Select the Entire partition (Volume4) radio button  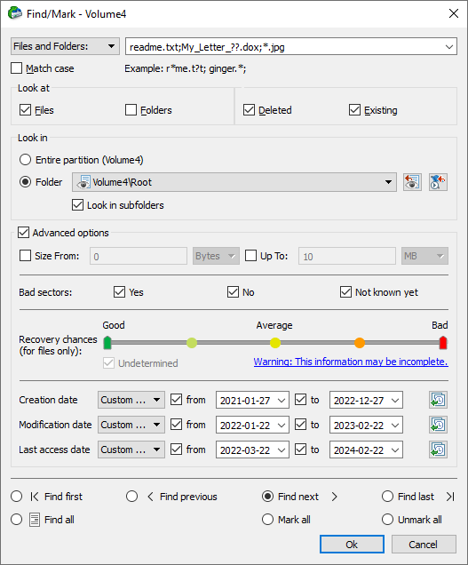click(25, 160)
